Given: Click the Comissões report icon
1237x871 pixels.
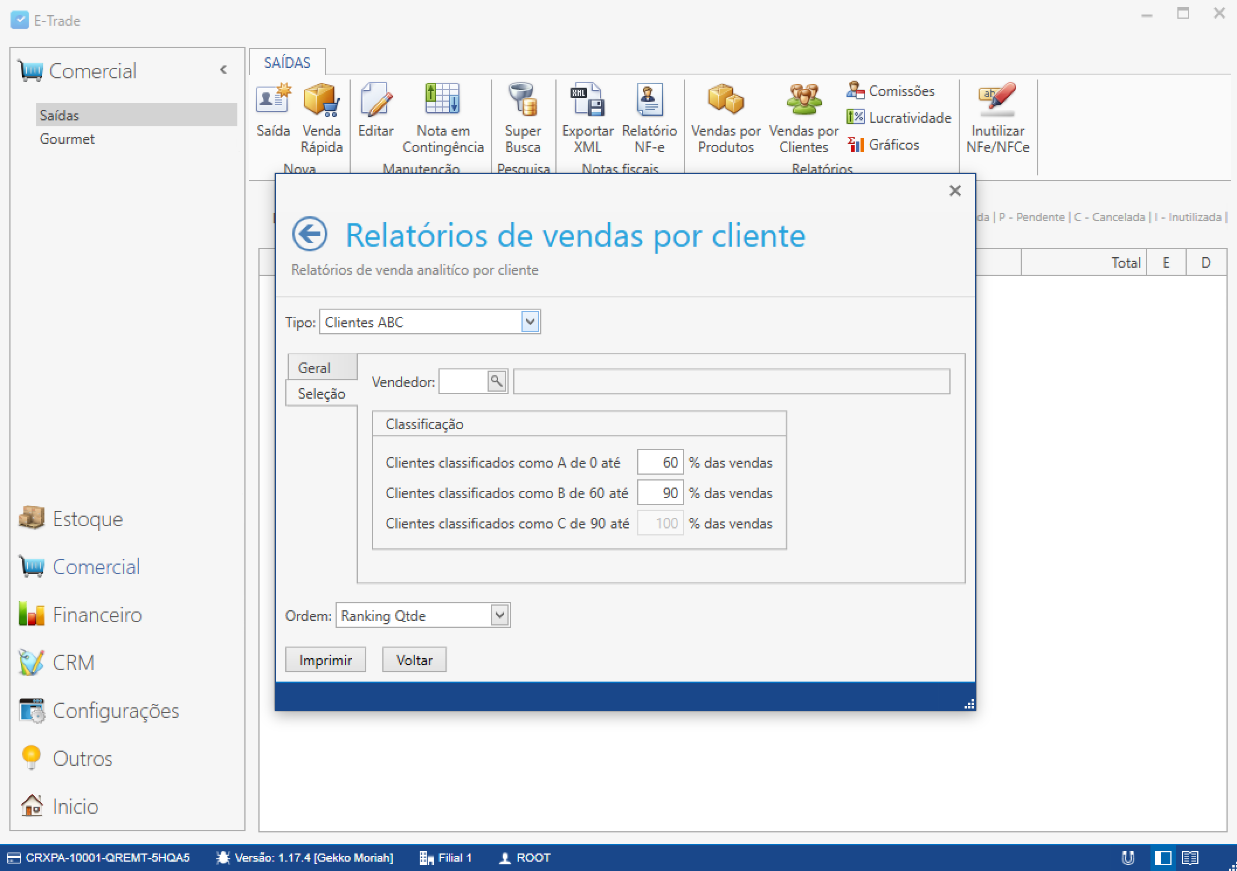Looking at the screenshot, I should tap(891, 91).
